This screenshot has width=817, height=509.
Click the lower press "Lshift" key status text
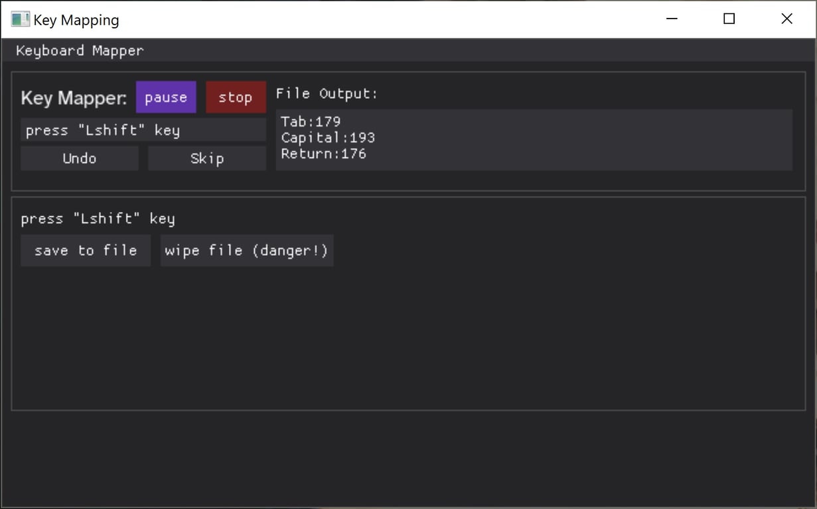tap(98, 218)
